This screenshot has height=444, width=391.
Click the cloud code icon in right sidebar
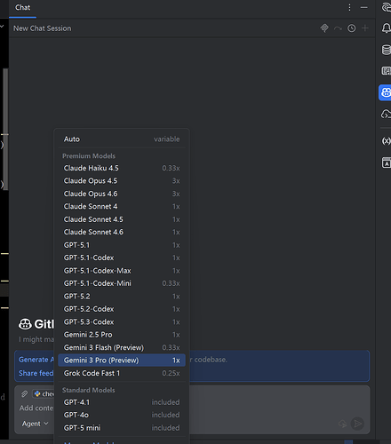pos(386,114)
